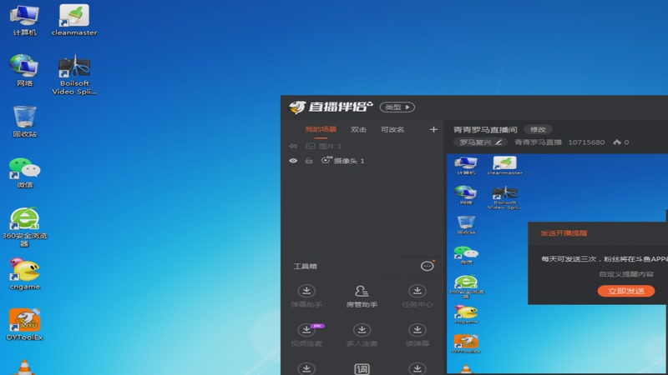Download the 视频连麦 tool
668x375 pixels.
[306, 335]
